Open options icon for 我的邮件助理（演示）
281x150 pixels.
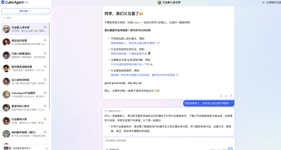click(x=45, y=132)
